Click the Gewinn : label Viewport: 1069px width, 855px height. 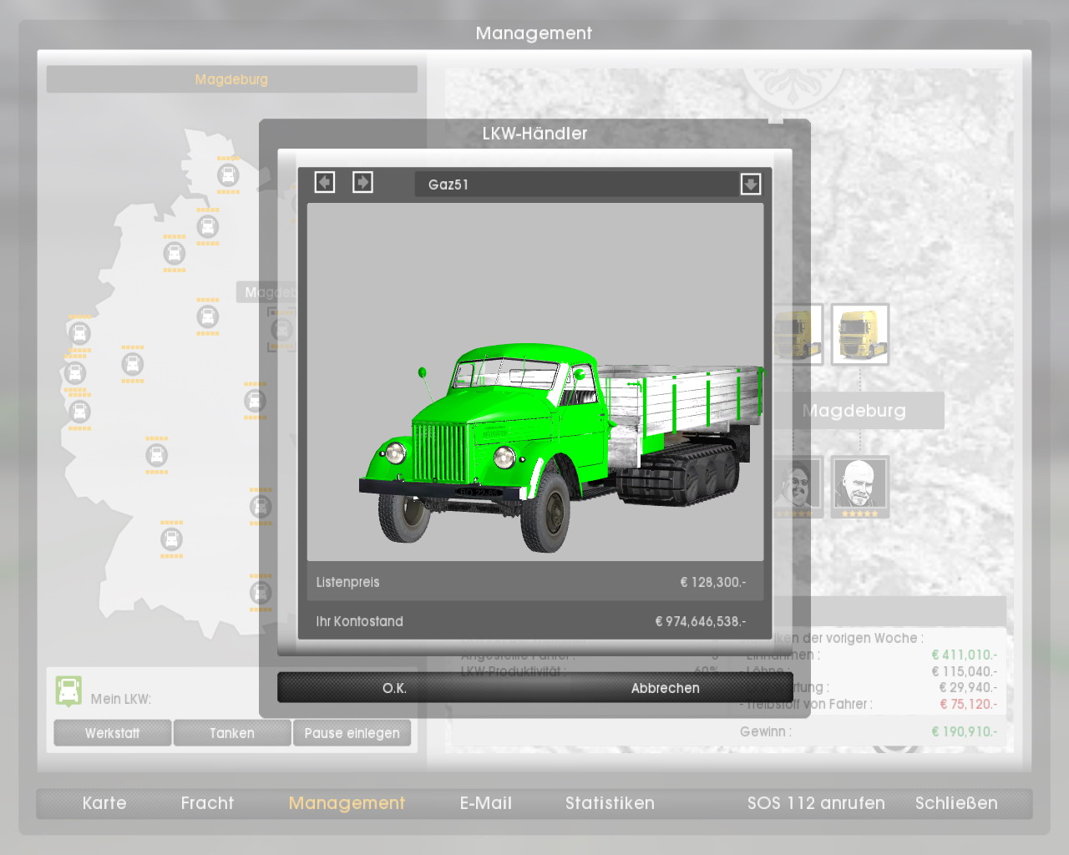click(x=766, y=731)
